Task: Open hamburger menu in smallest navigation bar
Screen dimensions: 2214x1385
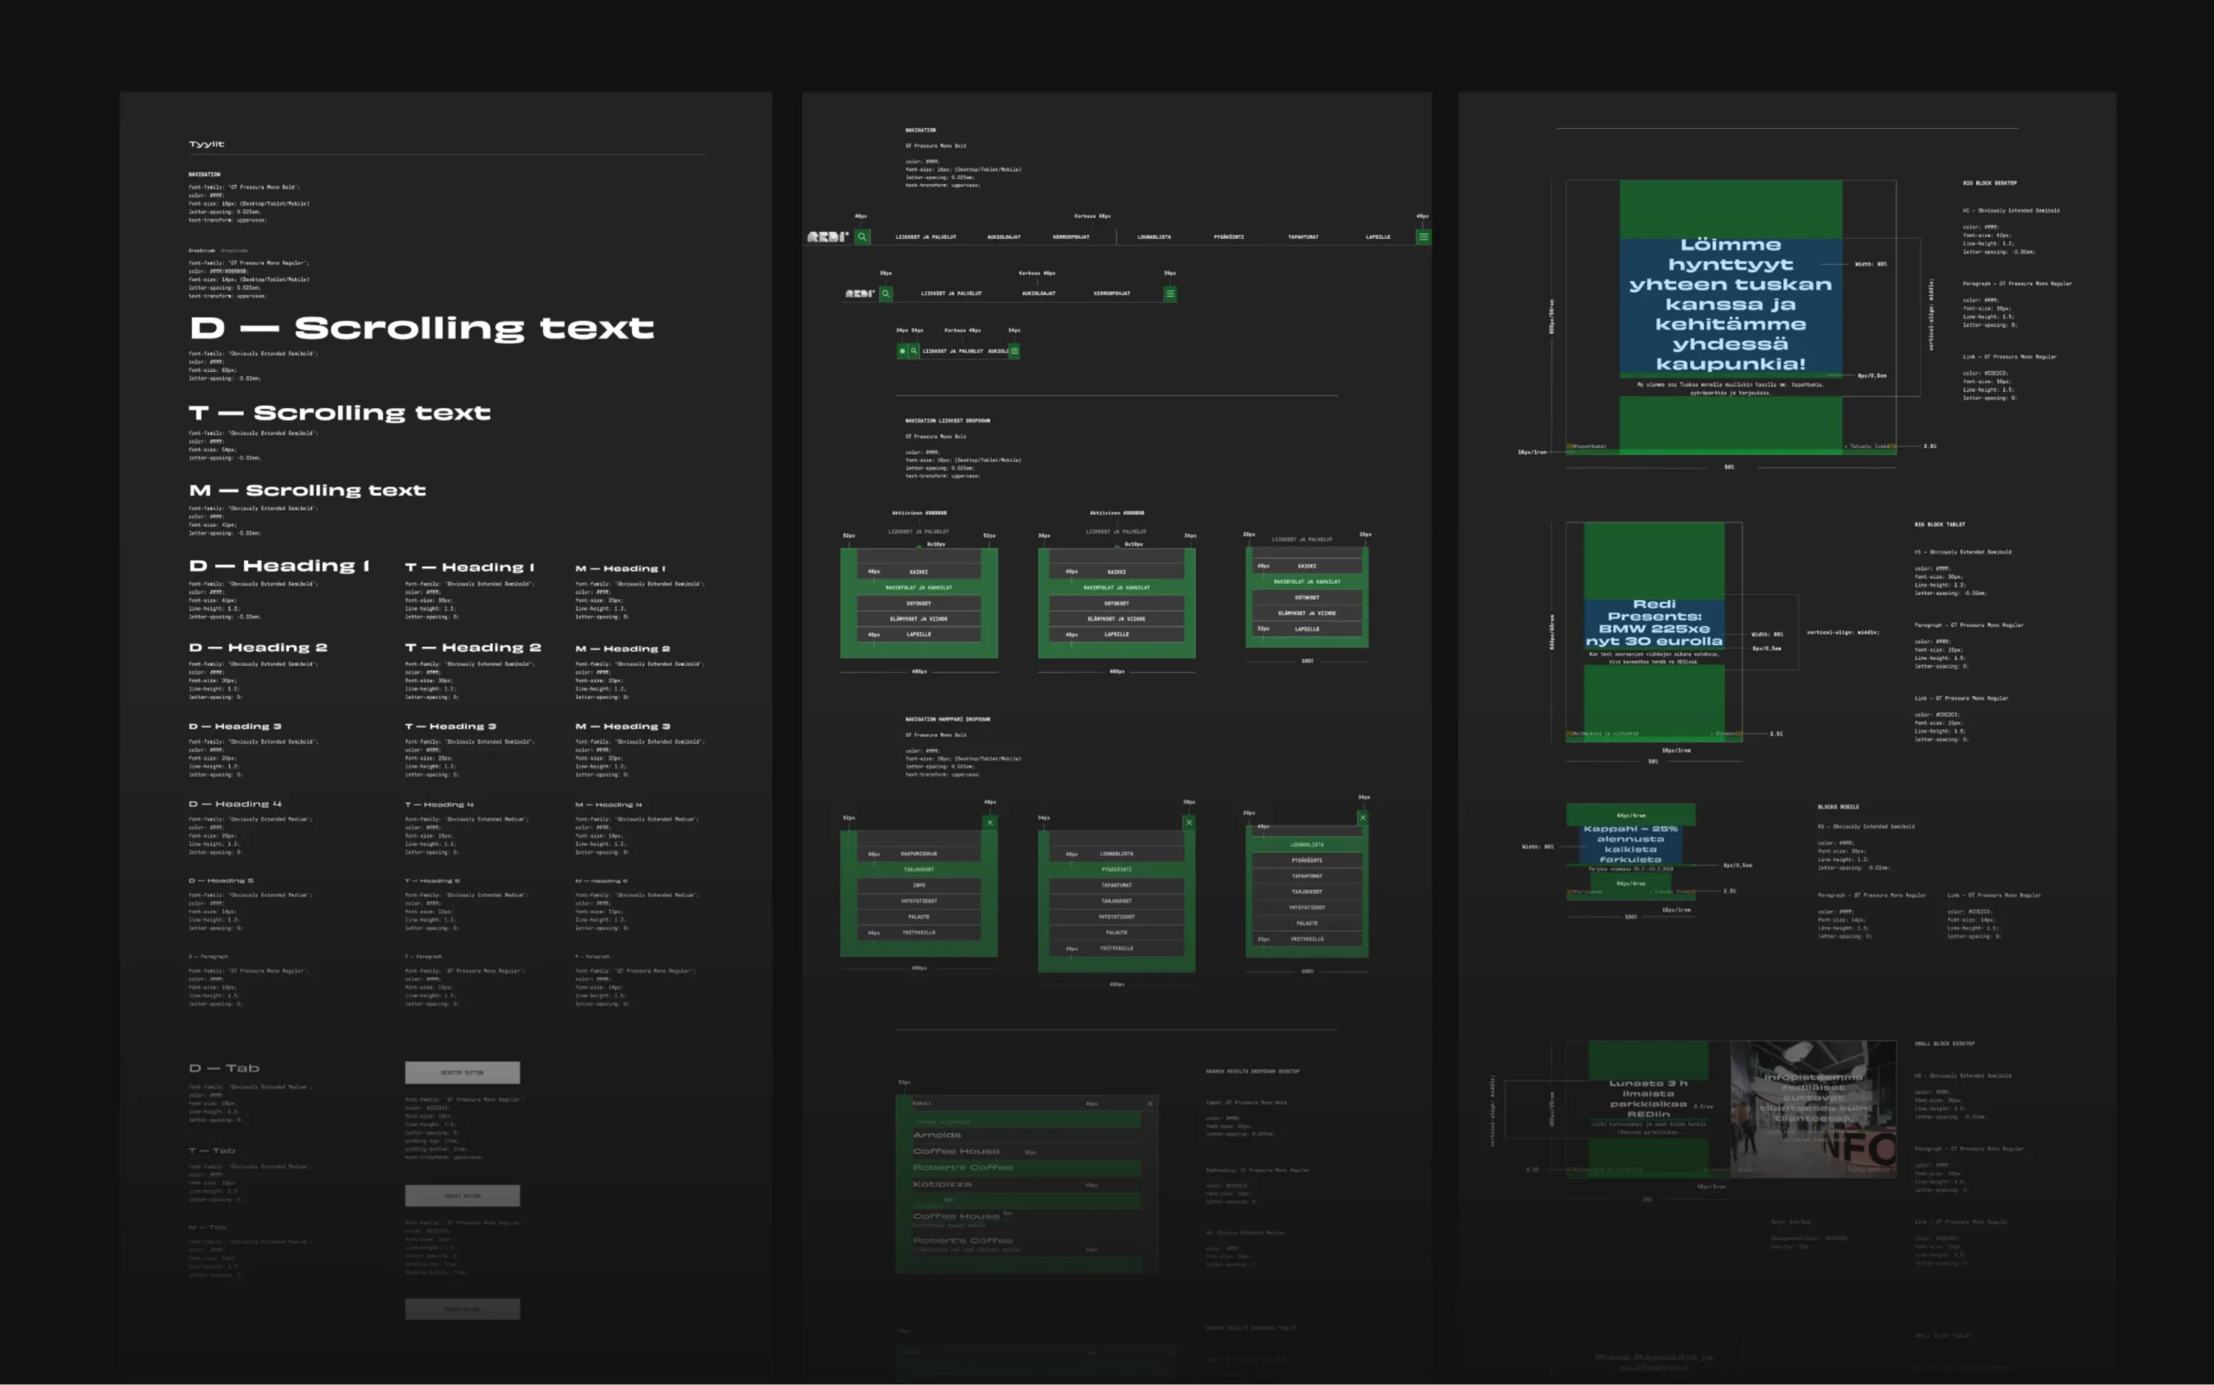Action: (1014, 351)
